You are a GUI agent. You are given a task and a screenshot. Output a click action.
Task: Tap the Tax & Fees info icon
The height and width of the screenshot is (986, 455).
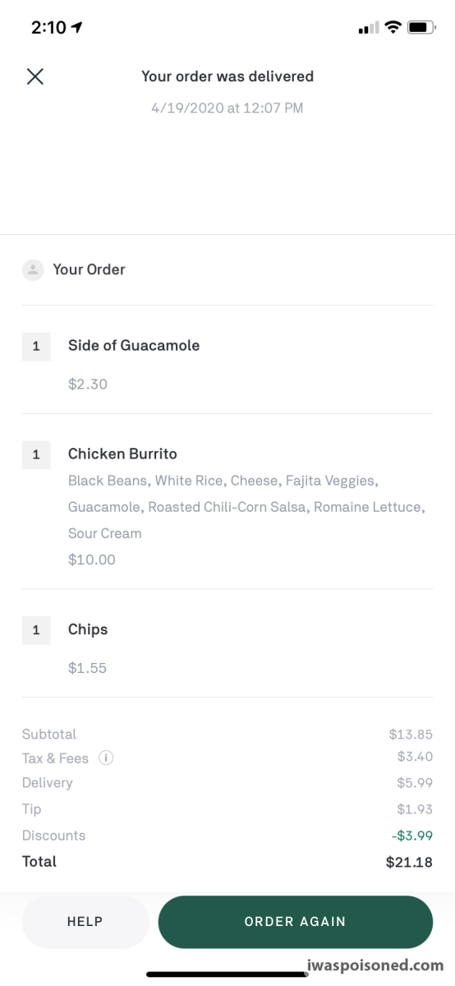point(106,758)
